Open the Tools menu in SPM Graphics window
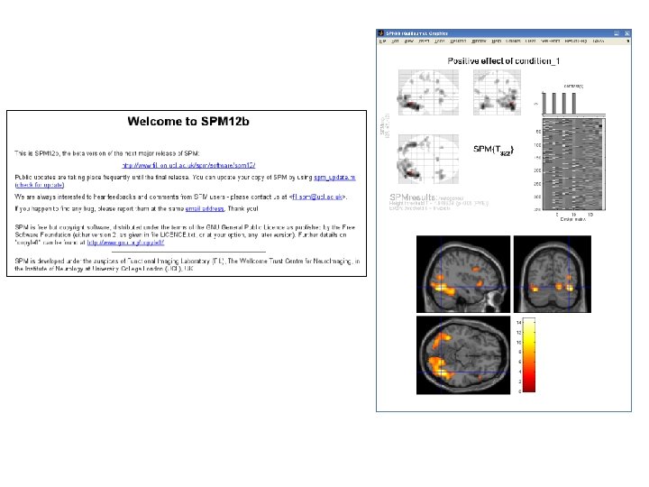This screenshot has height=487, width=649. [440, 41]
